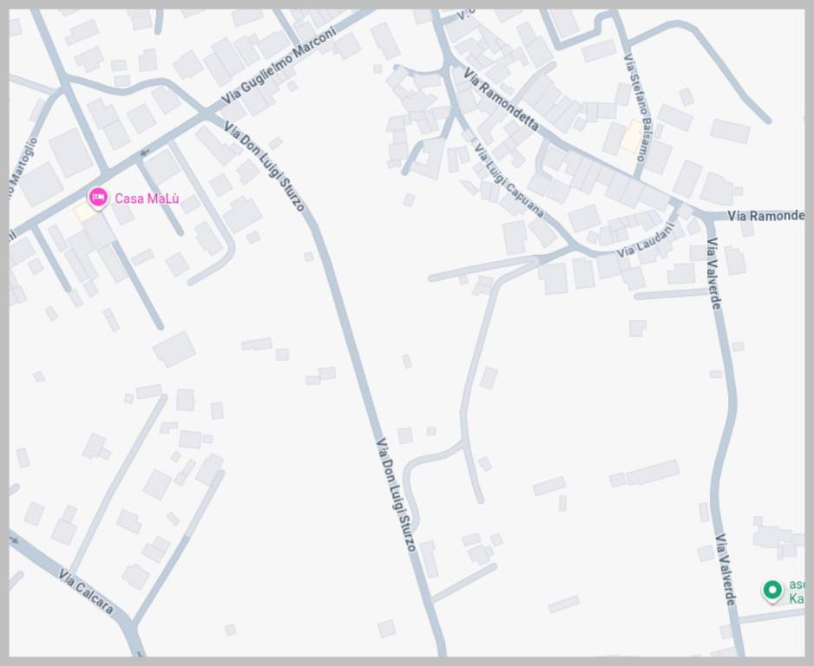The width and height of the screenshot is (814, 666).
Task: Click the direction arrow beside Via Calcara
Action: [x=14, y=540]
